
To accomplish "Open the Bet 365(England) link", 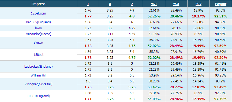I will click(x=39, y=22).
